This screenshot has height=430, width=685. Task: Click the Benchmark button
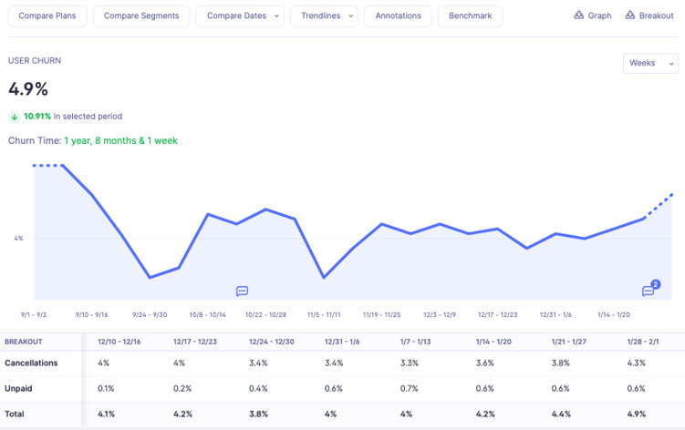(470, 15)
